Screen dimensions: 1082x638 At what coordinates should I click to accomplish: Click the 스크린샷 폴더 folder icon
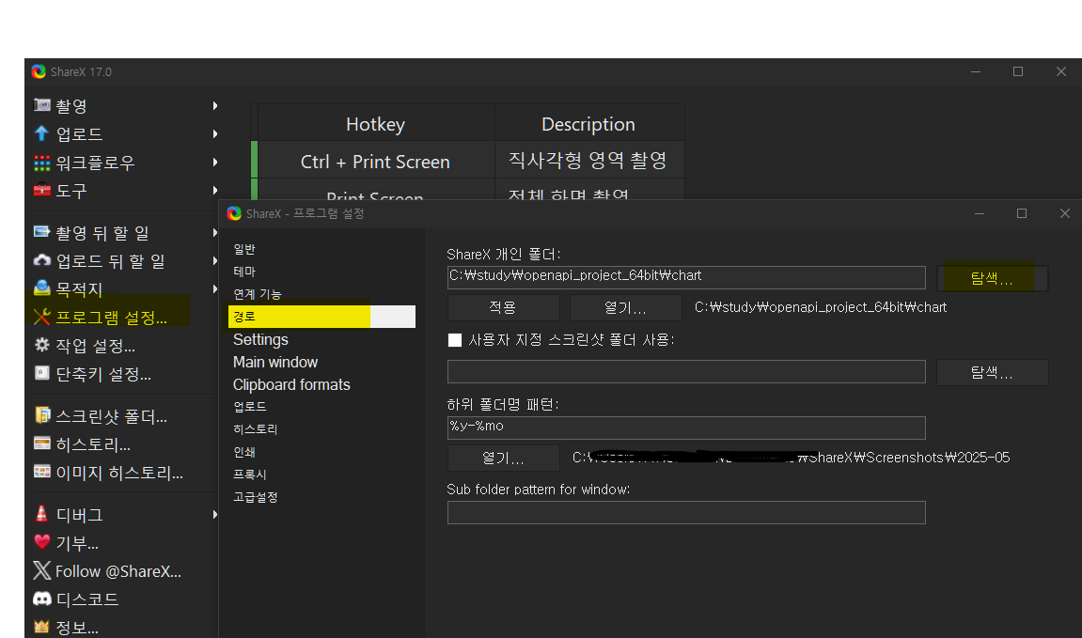42,415
